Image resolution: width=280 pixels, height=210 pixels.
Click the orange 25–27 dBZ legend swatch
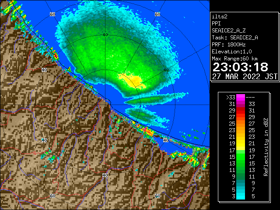240,123
